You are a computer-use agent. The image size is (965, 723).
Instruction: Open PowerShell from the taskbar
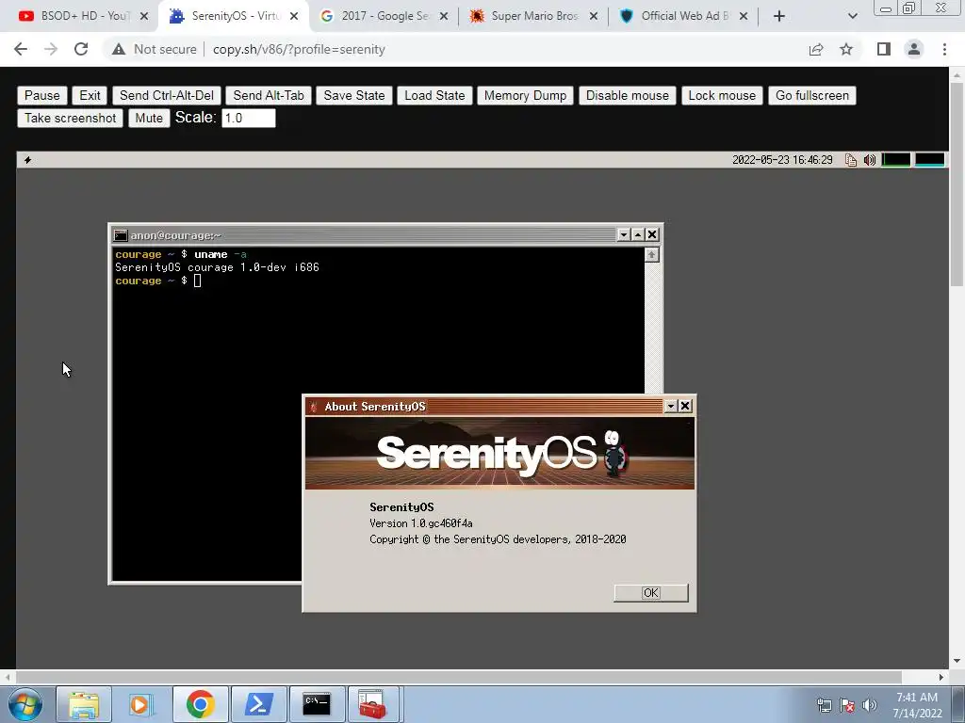tap(259, 704)
